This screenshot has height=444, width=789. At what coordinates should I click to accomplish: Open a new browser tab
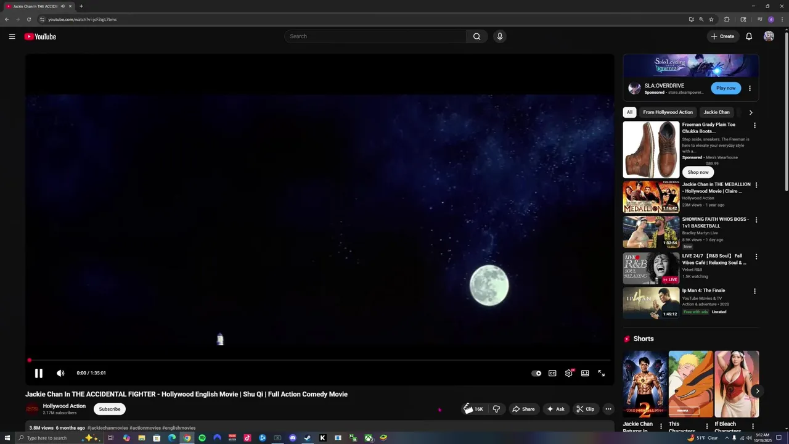[x=81, y=6]
